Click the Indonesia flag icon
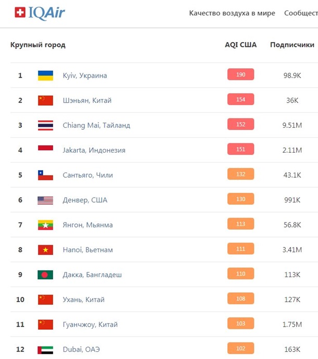 [x=45, y=150]
